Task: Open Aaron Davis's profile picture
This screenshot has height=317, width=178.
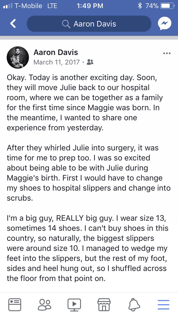Action: 18,57
